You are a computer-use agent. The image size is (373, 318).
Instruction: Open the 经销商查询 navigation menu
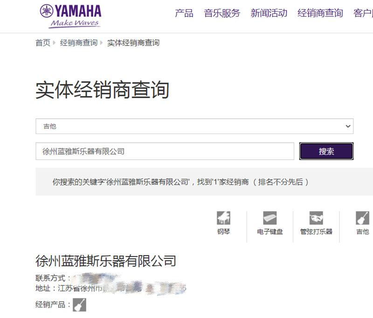(320, 13)
